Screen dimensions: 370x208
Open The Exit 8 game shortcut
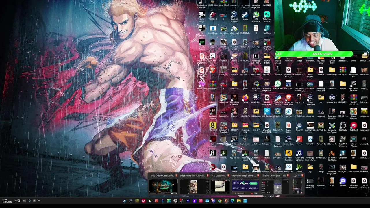[212, 127]
